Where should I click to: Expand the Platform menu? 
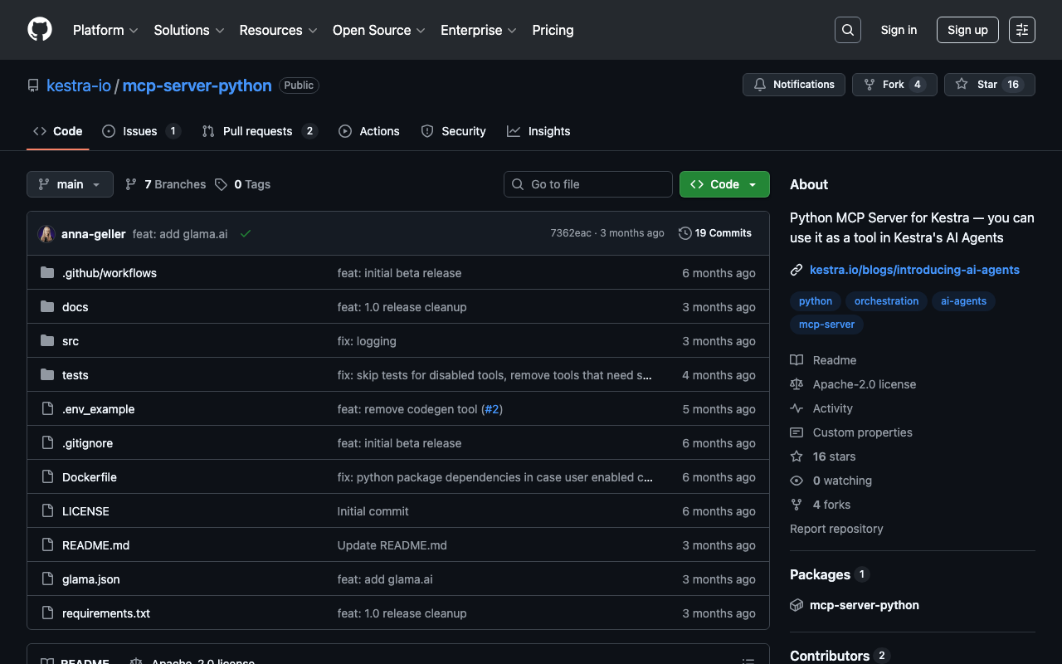[x=105, y=30]
